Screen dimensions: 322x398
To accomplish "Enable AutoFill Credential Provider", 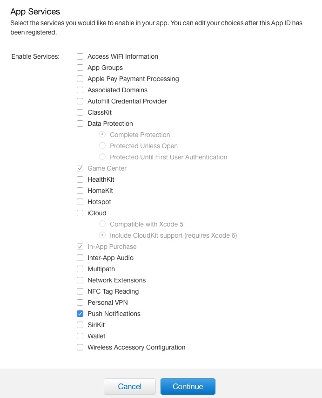I will point(80,101).
